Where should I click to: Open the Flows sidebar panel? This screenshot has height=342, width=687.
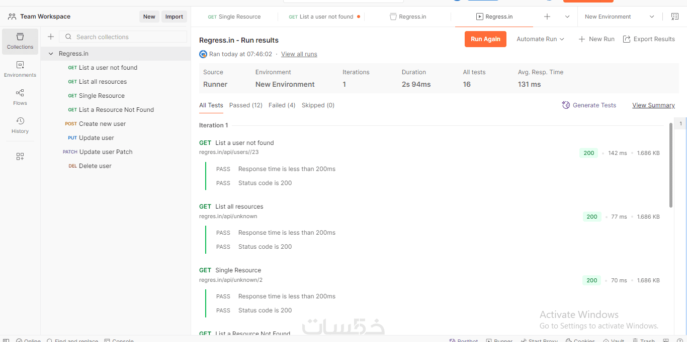pos(20,98)
